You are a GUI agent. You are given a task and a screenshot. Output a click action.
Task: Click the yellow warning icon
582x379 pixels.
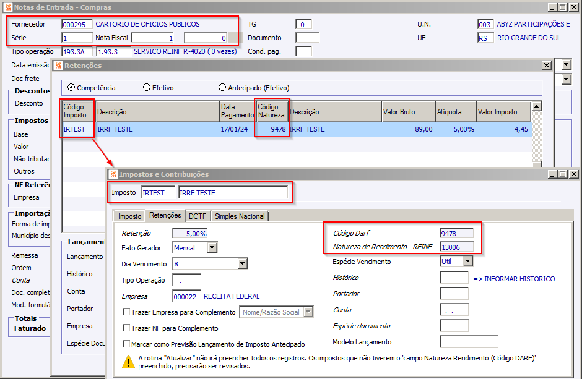coord(128,362)
